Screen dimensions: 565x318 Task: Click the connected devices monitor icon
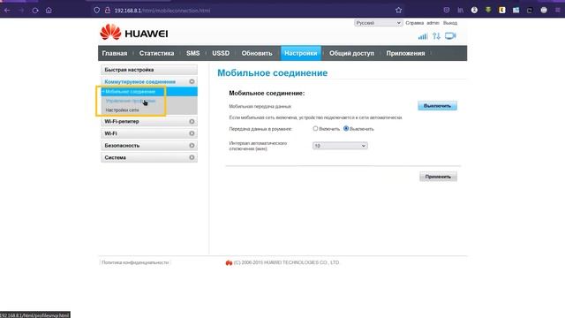(x=450, y=36)
